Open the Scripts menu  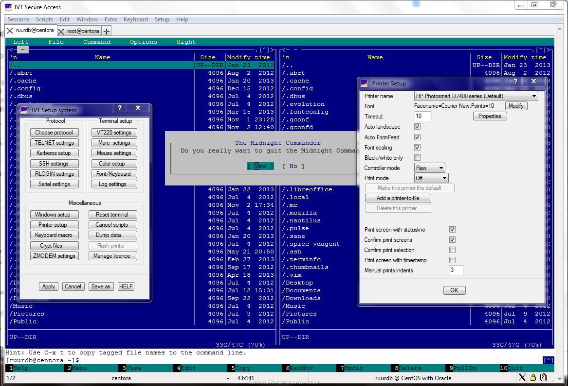(44, 19)
